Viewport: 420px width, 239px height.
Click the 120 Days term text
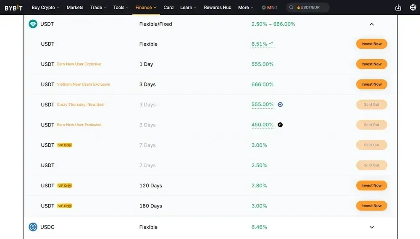(150, 186)
